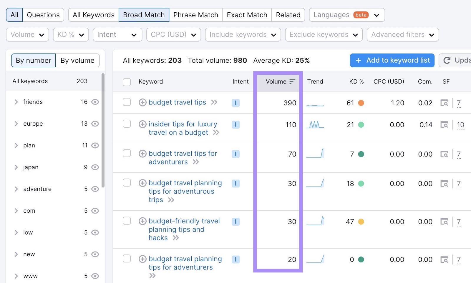Expand the plan keyword group
Image resolution: width=471 pixels, height=283 pixels.
click(x=16, y=145)
